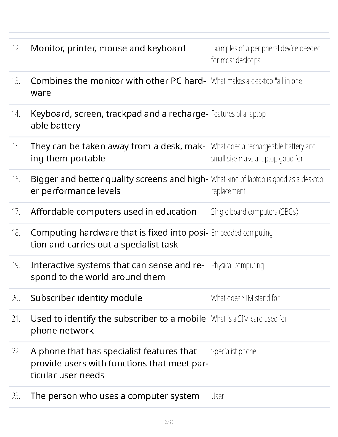Image resolution: width=338 pixels, height=437 pixels.
Task: Select the row number 15
Action: (x=16, y=146)
